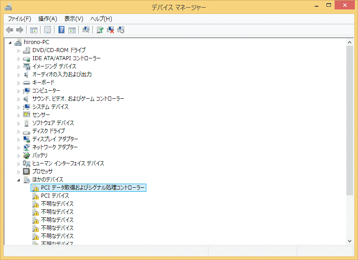Click the イメージング デバイス camera icon
This screenshot has height=260, width=358.
tap(27, 66)
